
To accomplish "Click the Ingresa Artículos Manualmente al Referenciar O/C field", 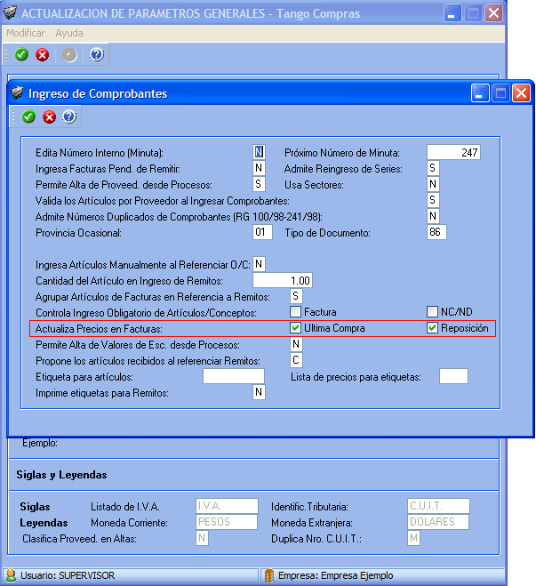I will (x=259, y=264).
